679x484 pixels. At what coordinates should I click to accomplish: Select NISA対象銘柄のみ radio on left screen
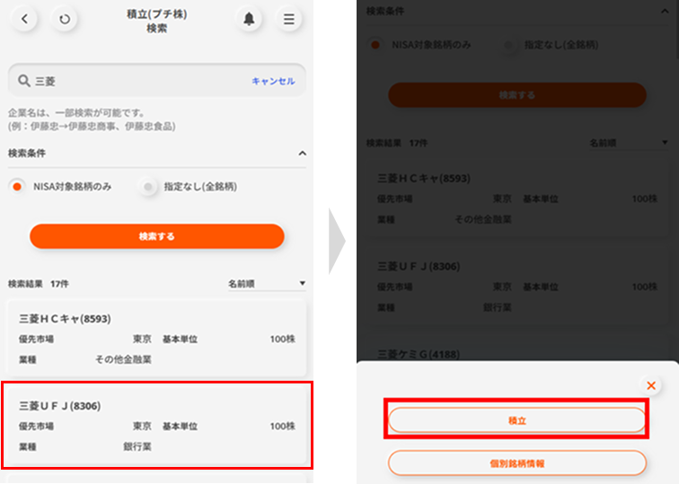point(17,187)
